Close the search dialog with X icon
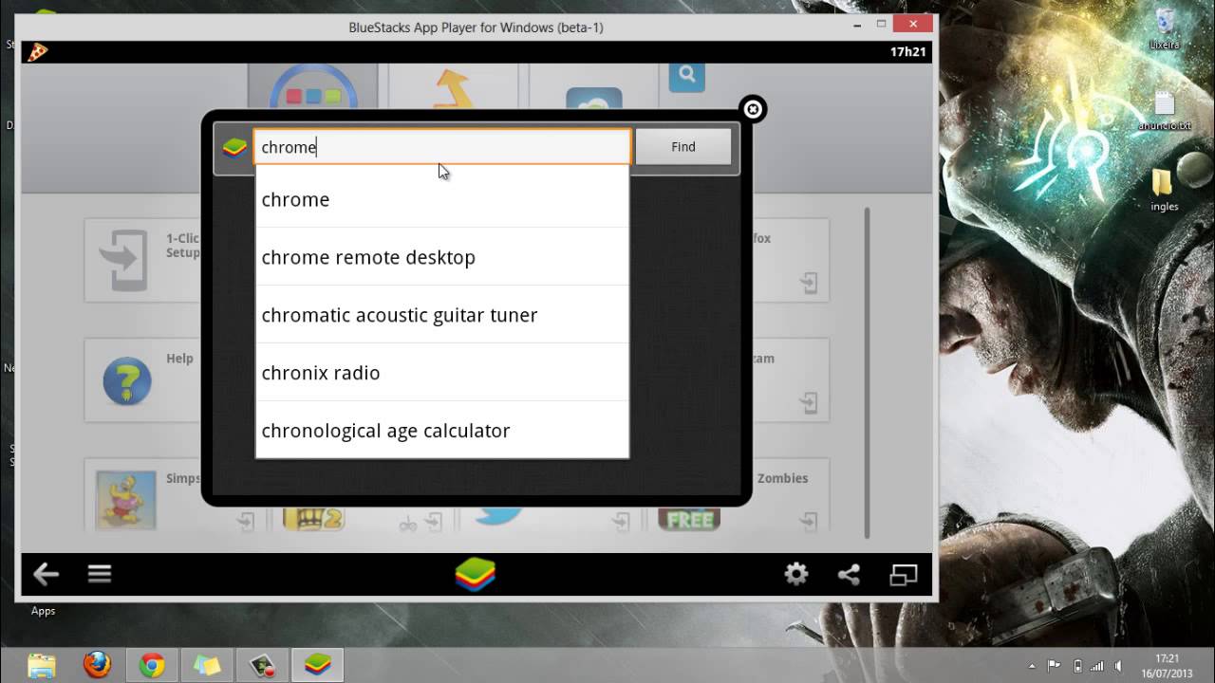 [753, 109]
